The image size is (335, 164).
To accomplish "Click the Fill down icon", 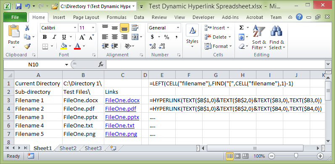I will coord(241,37).
